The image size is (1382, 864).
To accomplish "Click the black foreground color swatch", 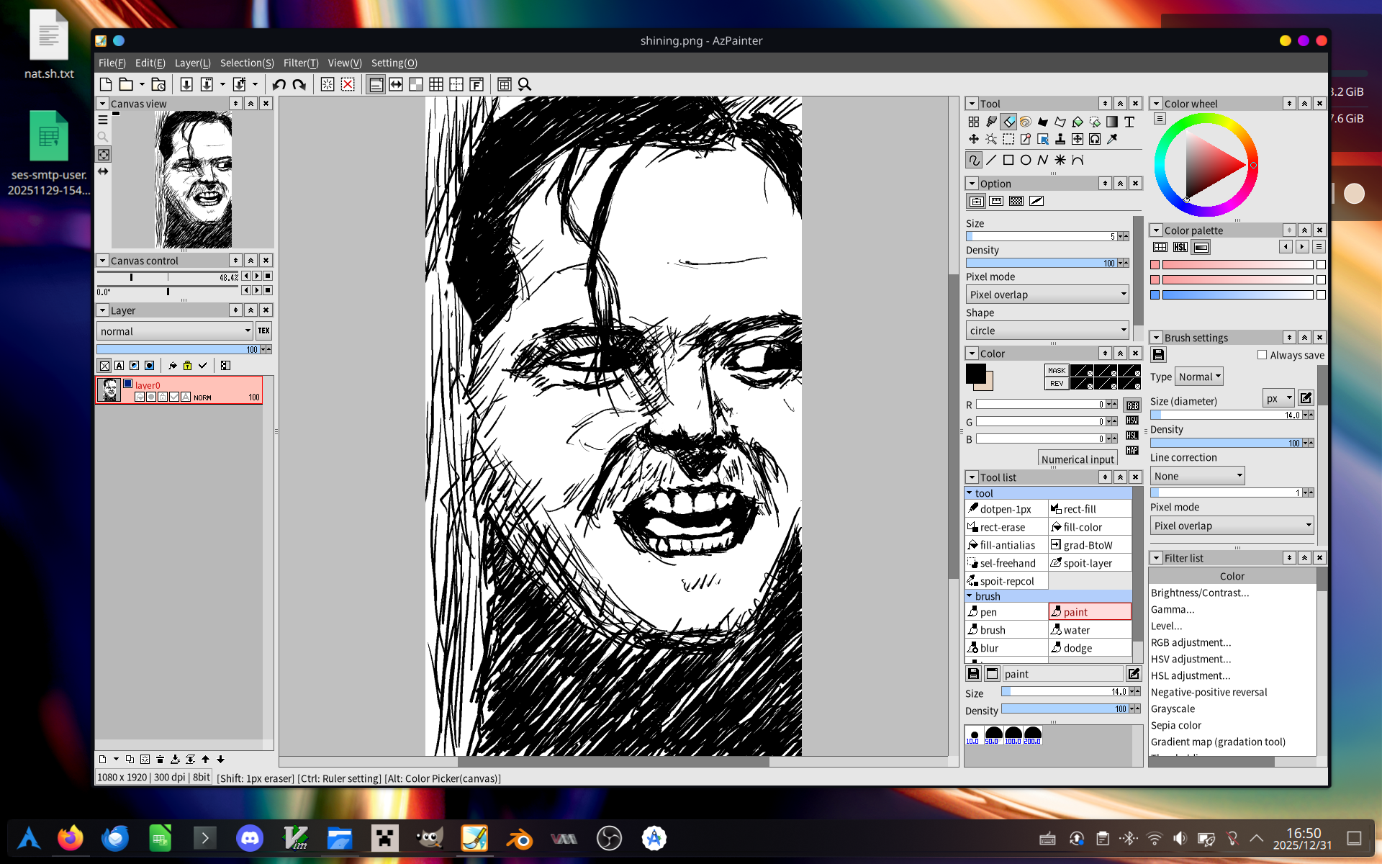I will (x=975, y=373).
